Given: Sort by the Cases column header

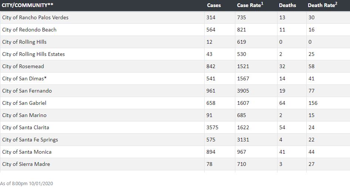Looking at the screenshot, I should (x=213, y=5).
